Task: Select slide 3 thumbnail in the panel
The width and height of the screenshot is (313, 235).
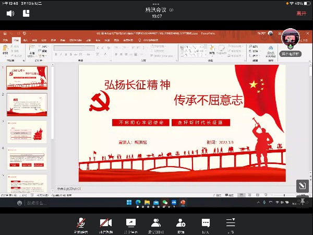Action: (27, 132)
